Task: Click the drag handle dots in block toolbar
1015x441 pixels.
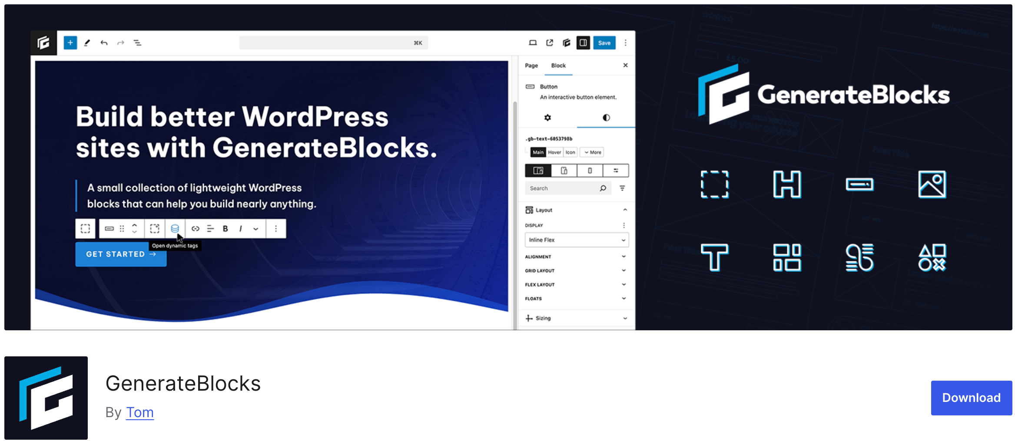Action: pos(122,229)
